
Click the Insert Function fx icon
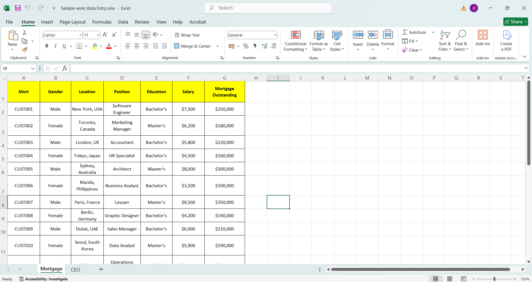click(65, 68)
